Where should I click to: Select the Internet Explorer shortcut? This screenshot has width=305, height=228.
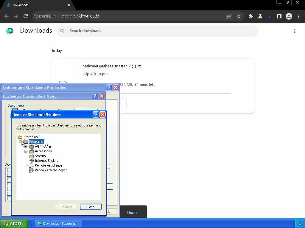pos(47,161)
